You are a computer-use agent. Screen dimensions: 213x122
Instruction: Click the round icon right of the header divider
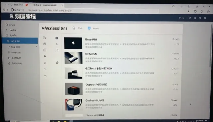tap(190, 18)
